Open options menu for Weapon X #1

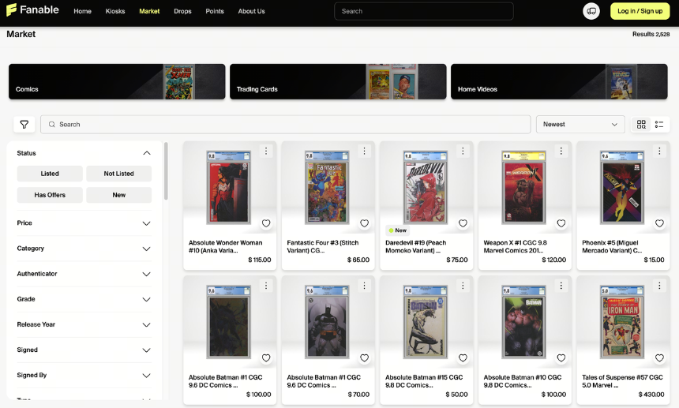coord(561,151)
